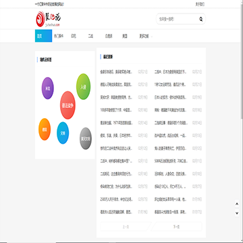Select the blue tag bubble
This screenshot has height=243, width=243.
[x=63, y=133]
